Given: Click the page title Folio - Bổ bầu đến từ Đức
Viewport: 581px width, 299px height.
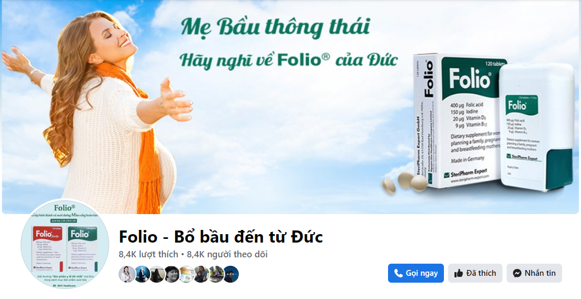Looking at the screenshot, I should [221, 237].
